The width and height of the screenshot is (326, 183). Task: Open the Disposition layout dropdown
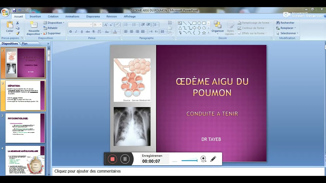[54, 23]
